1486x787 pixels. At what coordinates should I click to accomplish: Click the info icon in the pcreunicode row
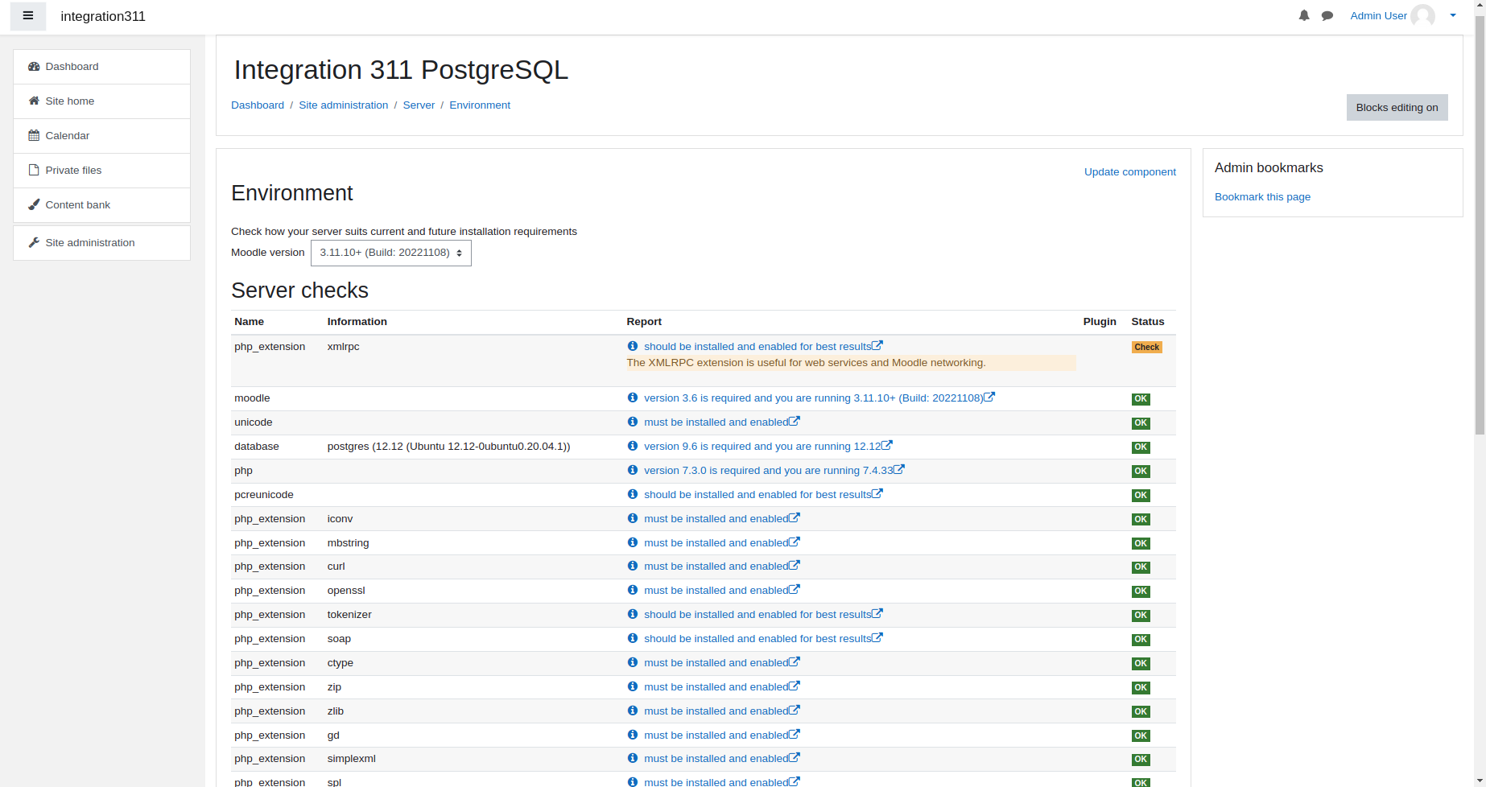click(x=633, y=494)
